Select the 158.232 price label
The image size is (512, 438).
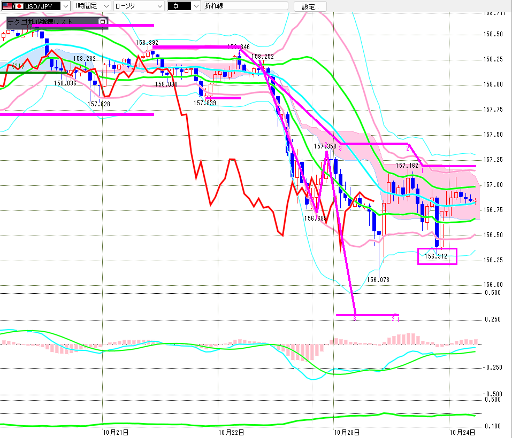click(x=84, y=59)
